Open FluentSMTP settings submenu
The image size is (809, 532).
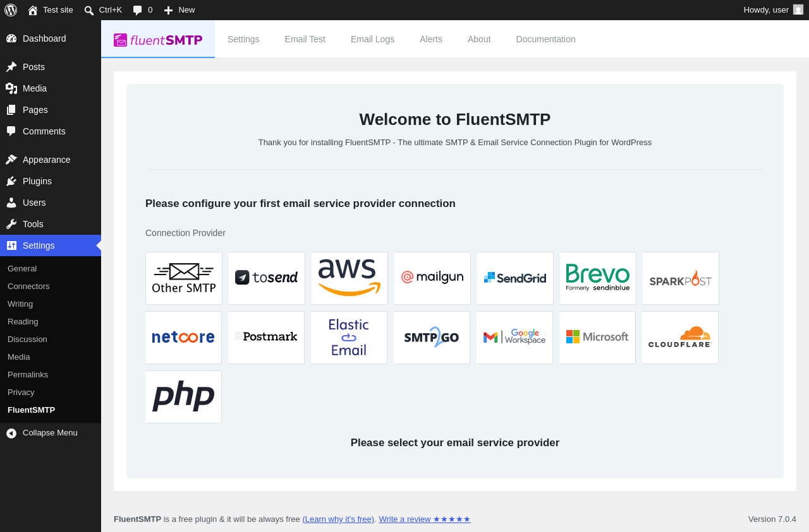(51, 410)
